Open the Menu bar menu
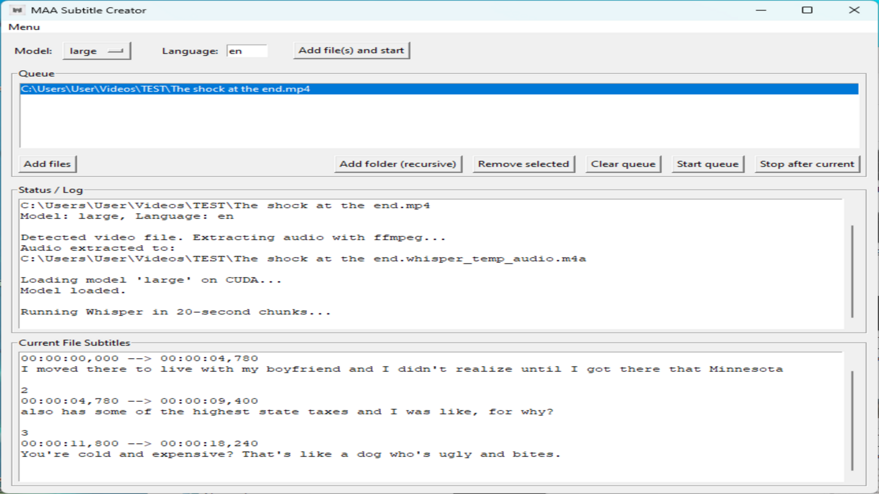 tap(24, 27)
